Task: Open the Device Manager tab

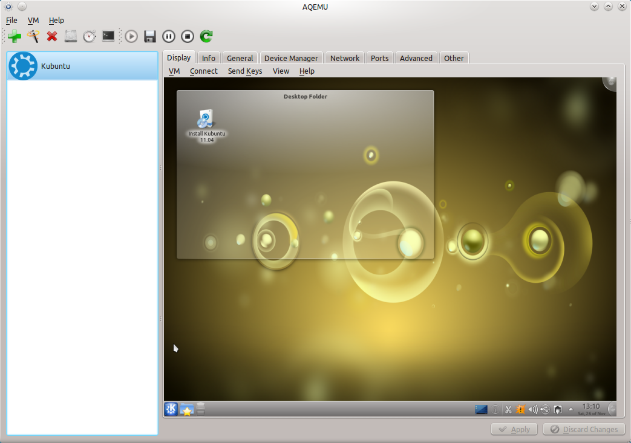Action: tap(291, 58)
